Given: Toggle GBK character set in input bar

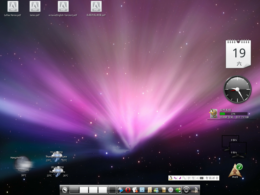Looking at the screenshot, I should (184, 178).
